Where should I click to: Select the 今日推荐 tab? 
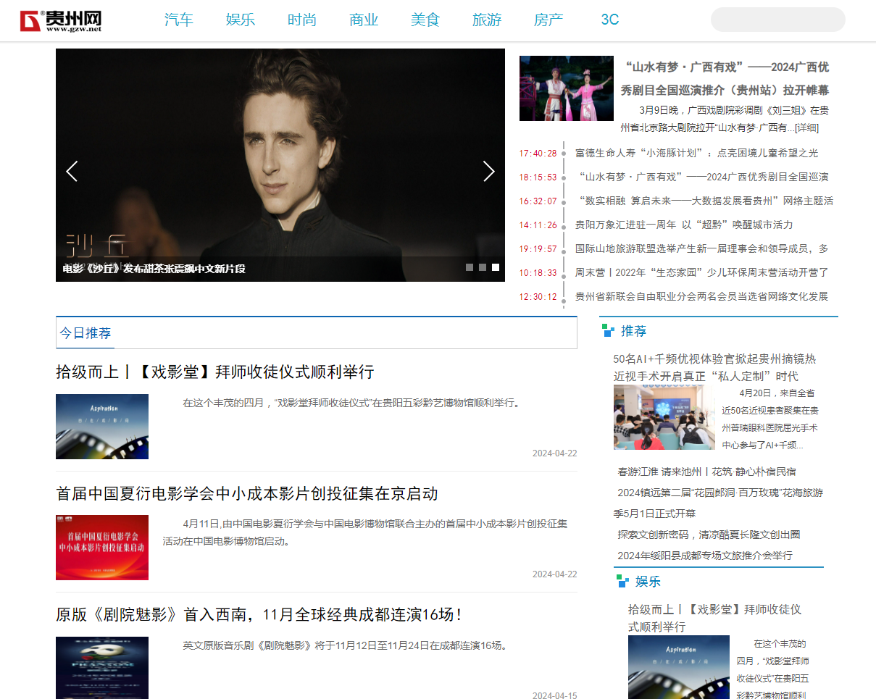click(x=85, y=333)
